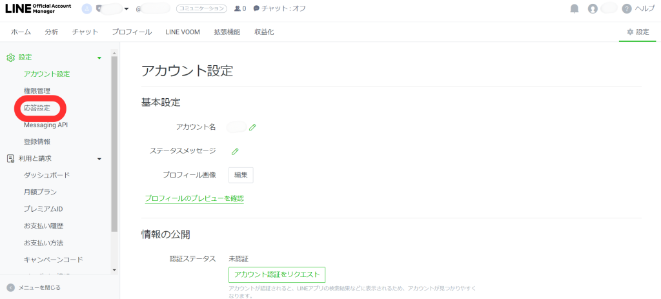Click アカウント認証をリクエスト button

(x=277, y=274)
